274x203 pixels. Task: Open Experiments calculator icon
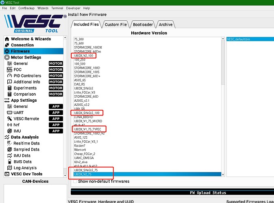(9, 88)
